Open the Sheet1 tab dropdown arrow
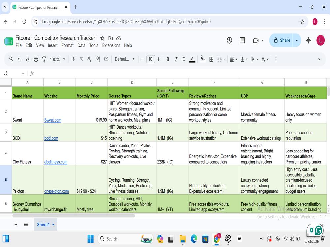Screen dimensions: 330x247 53,225
